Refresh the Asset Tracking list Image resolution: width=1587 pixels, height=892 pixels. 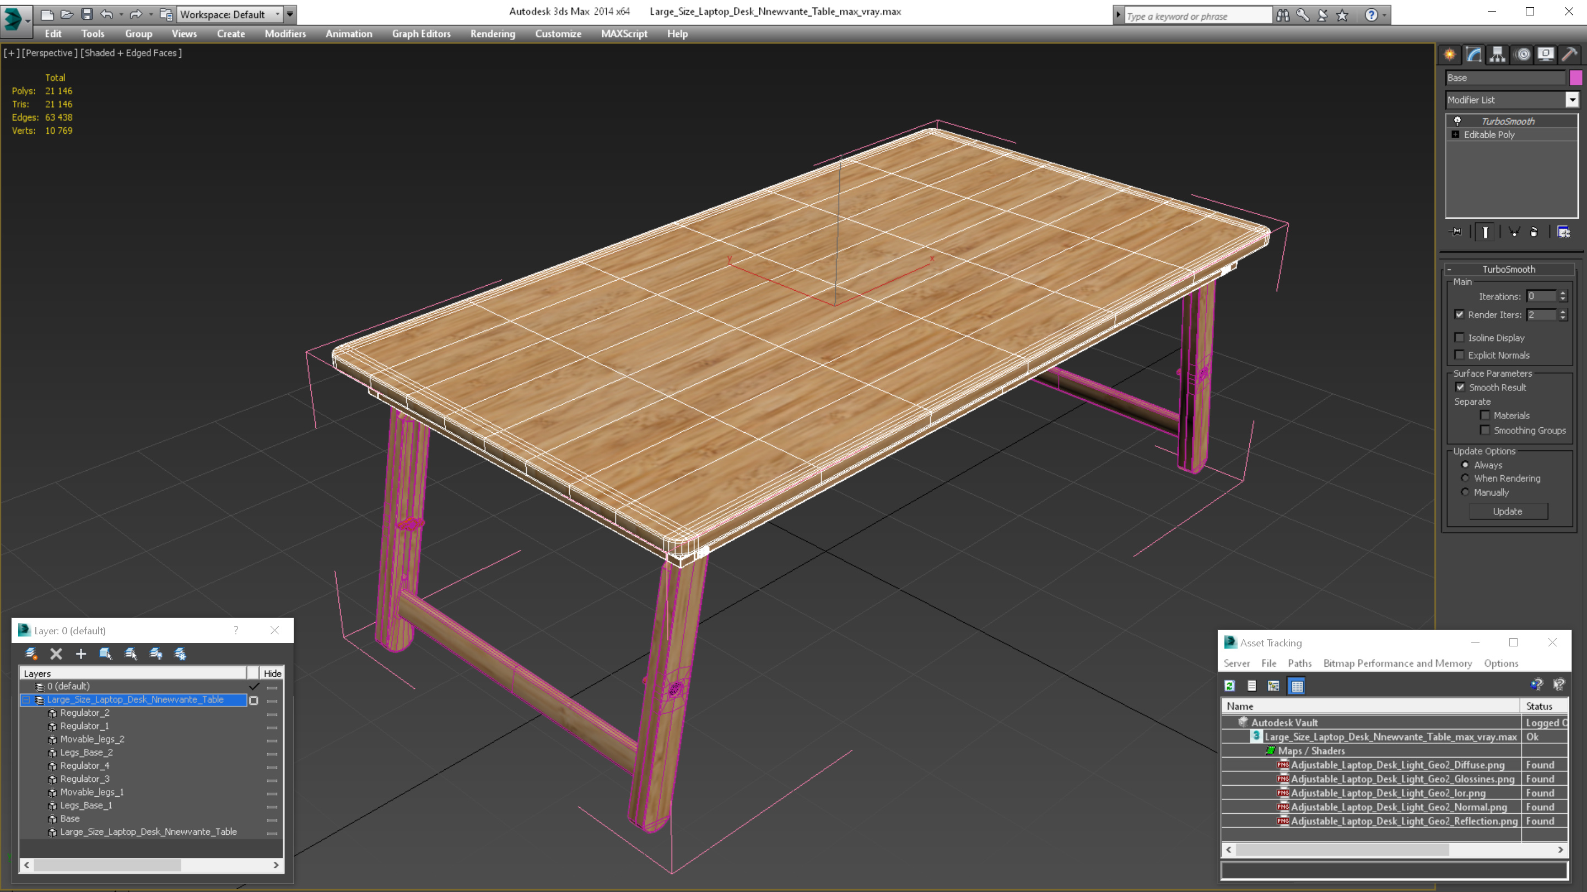point(1230,686)
